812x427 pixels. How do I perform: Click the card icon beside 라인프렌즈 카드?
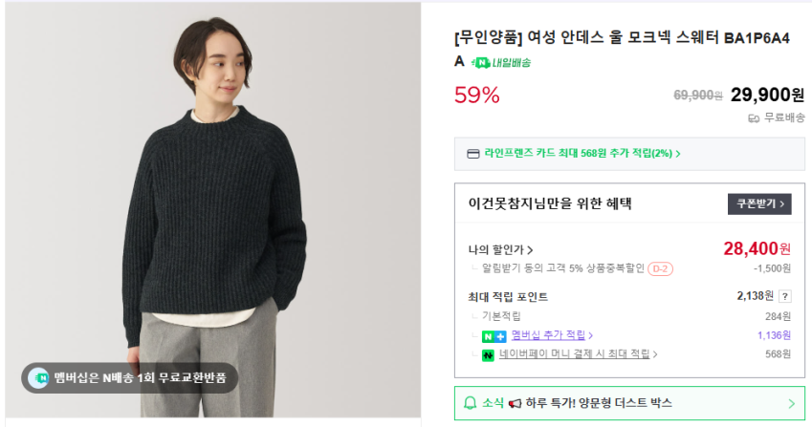coord(472,154)
